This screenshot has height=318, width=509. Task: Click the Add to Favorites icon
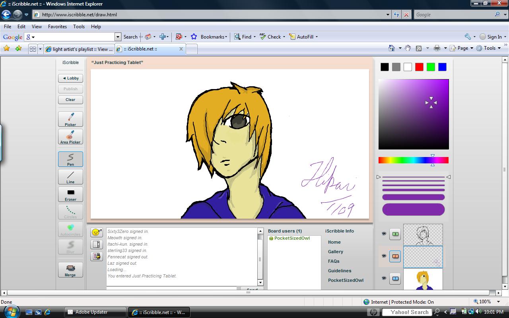pyautogui.click(x=18, y=48)
